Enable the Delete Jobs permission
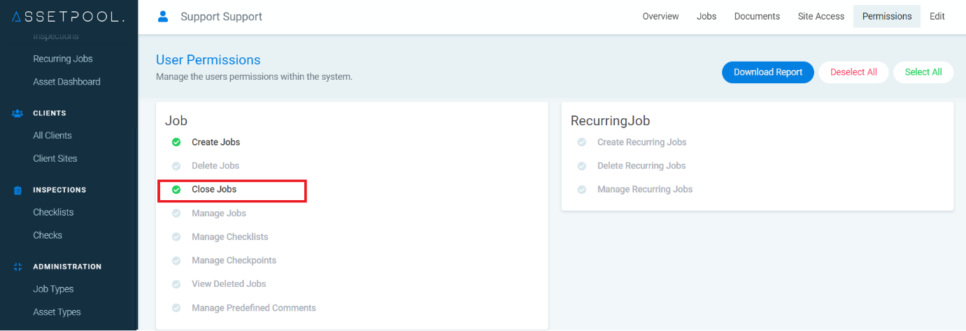This screenshot has height=331, width=966. click(176, 166)
